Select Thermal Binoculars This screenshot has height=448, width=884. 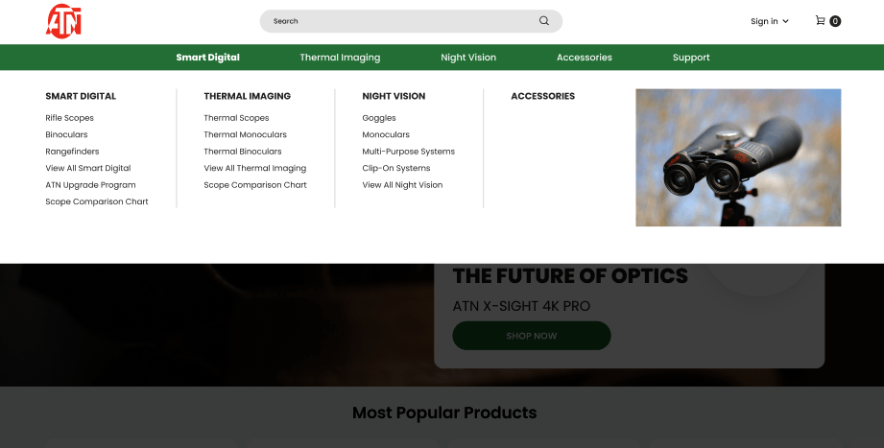point(243,152)
